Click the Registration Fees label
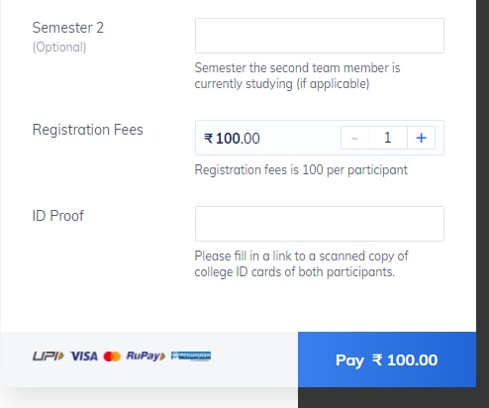Viewport: 489px width, 408px height. point(87,130)
